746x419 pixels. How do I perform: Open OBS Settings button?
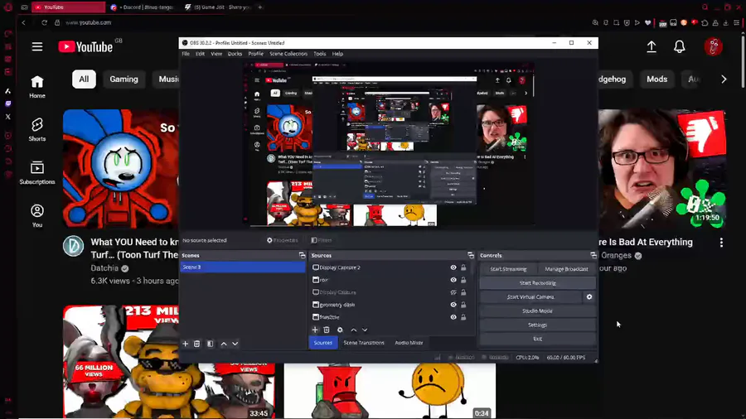(538, 325)
